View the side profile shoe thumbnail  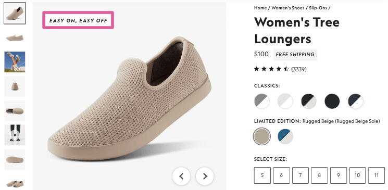click(x=15, y=37)
